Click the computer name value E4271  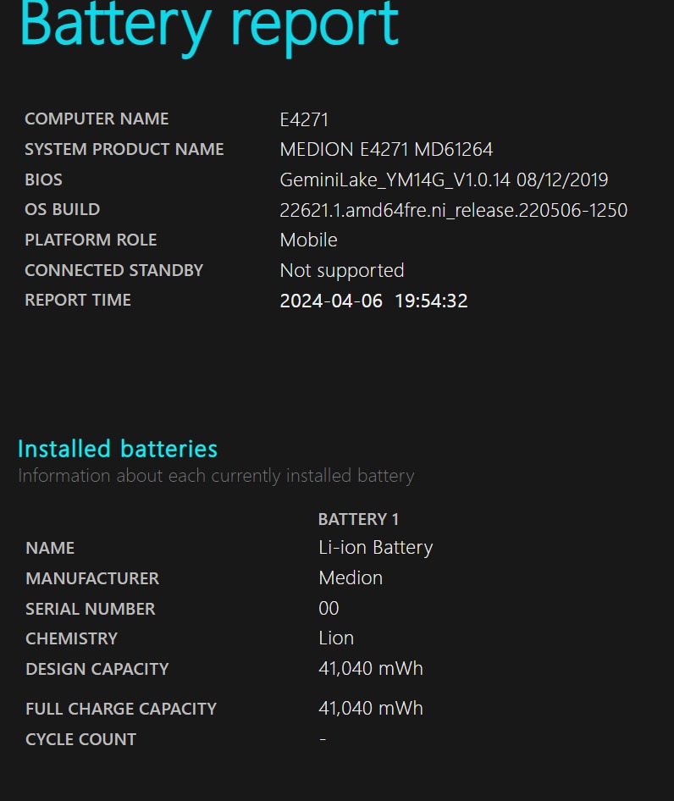[x=304, y=119]
